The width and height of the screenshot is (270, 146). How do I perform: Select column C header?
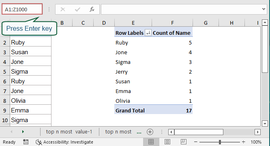pyautogui.click(x=83, y=23)
